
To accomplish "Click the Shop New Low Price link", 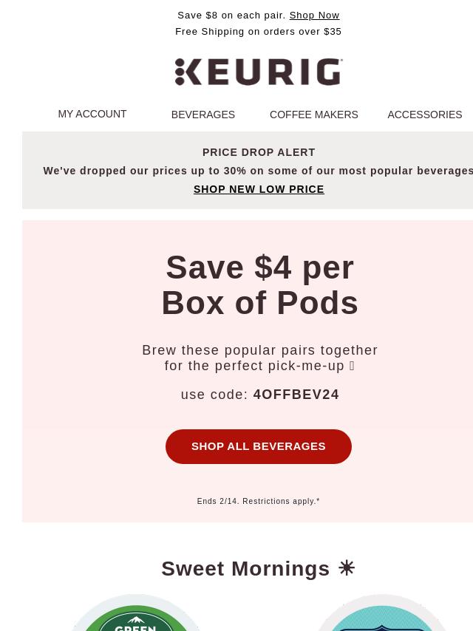I will click(x=259, y=189).
